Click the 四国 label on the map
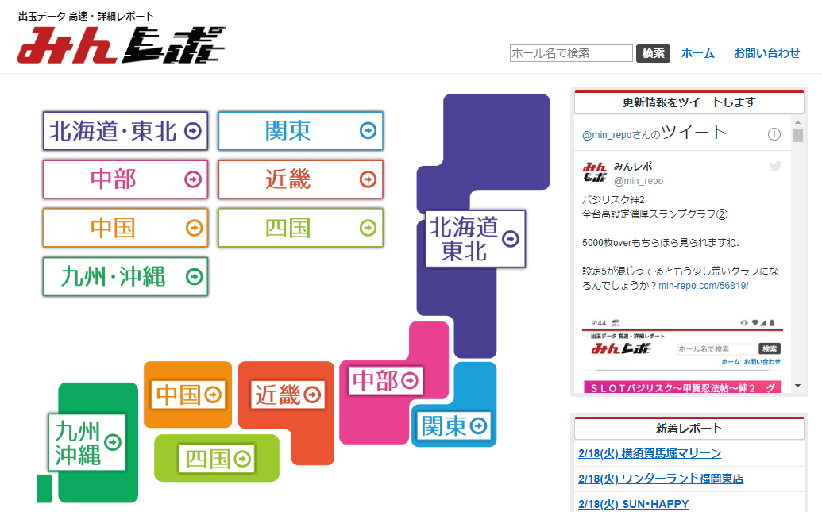 pos(218,459)
